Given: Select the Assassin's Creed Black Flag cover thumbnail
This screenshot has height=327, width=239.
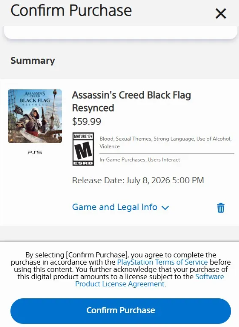Looking at the screenshot, I should [35, 116].
